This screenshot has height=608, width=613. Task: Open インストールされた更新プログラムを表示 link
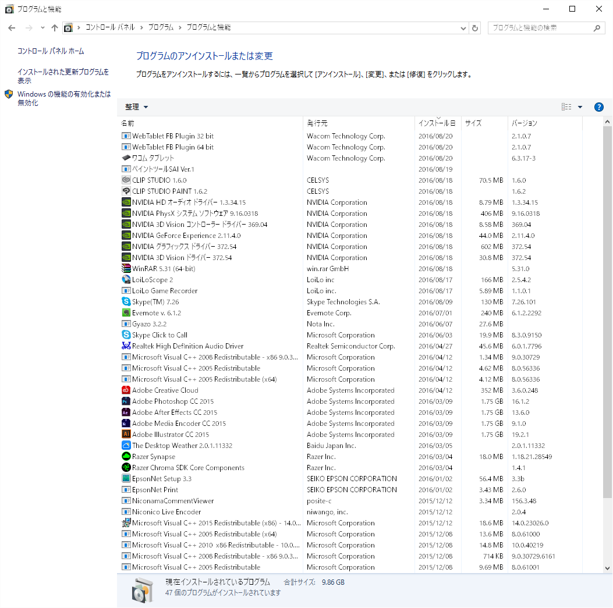[x=63, y=76]
